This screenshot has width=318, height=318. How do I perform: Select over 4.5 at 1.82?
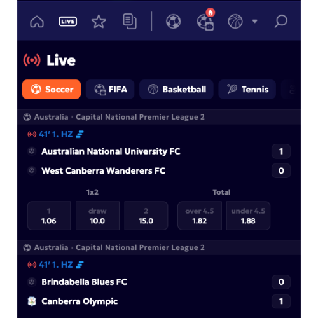200,216
